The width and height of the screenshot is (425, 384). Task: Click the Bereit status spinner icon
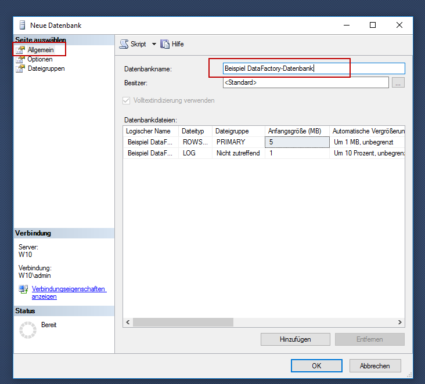coord(28,329)
